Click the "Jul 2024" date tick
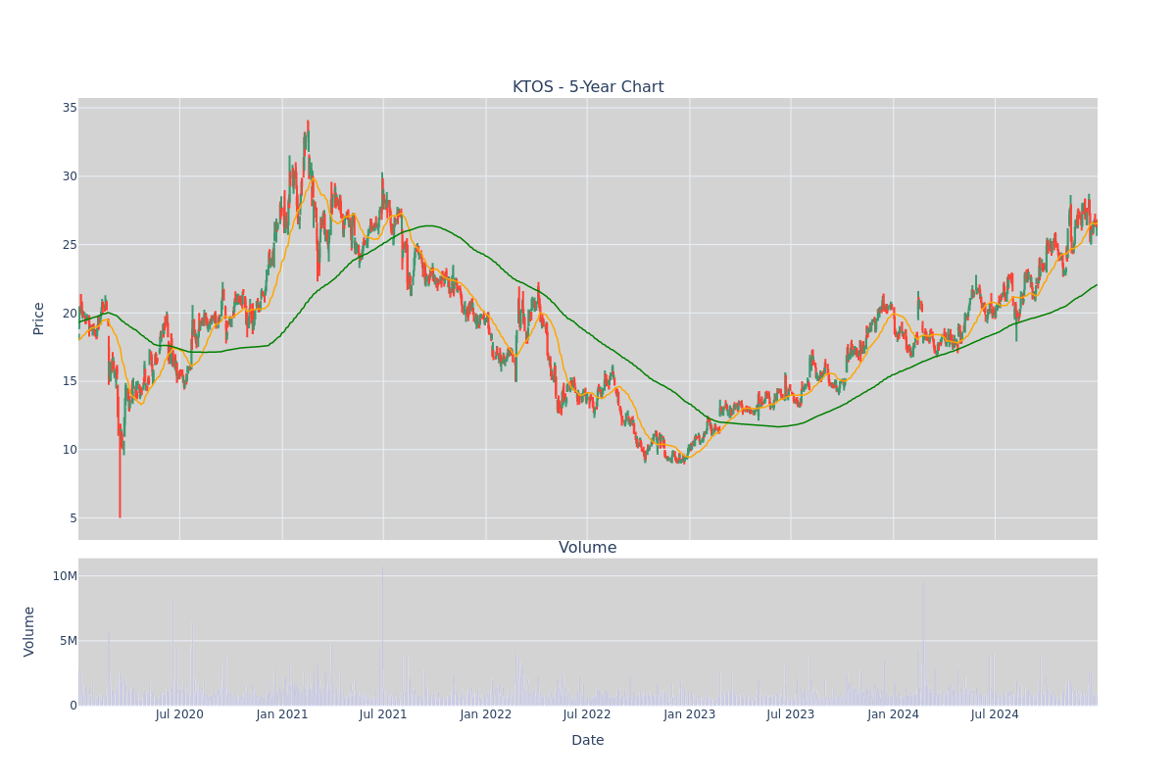1176x784 pixels. (995, 714)
